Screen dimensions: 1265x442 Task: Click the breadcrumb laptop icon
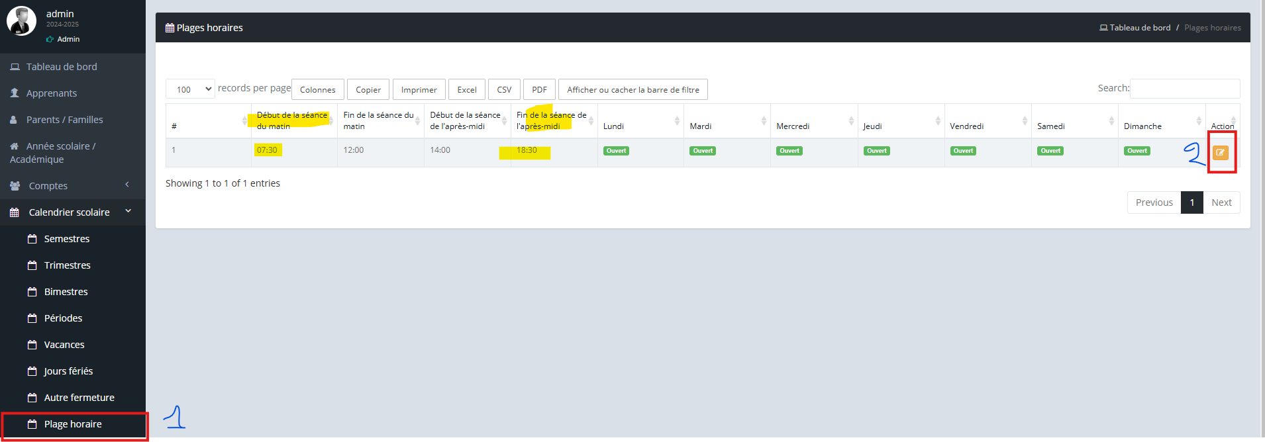coord(1103,28)
